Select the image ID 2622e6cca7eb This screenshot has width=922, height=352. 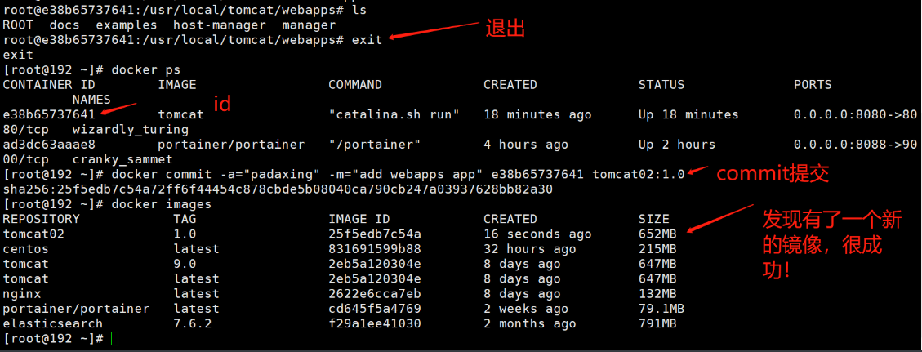(375, 294)
